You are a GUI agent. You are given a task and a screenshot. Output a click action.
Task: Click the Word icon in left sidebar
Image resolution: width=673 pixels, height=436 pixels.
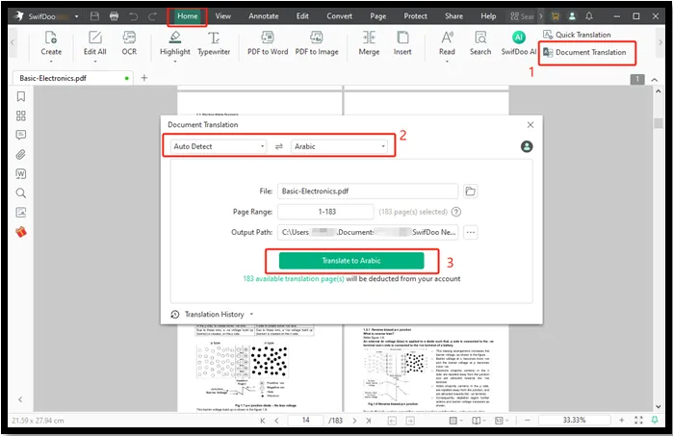coord(20,174)
